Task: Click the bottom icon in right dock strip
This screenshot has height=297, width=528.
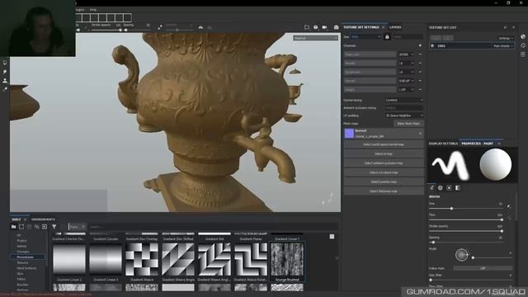Action: [523, 54]
